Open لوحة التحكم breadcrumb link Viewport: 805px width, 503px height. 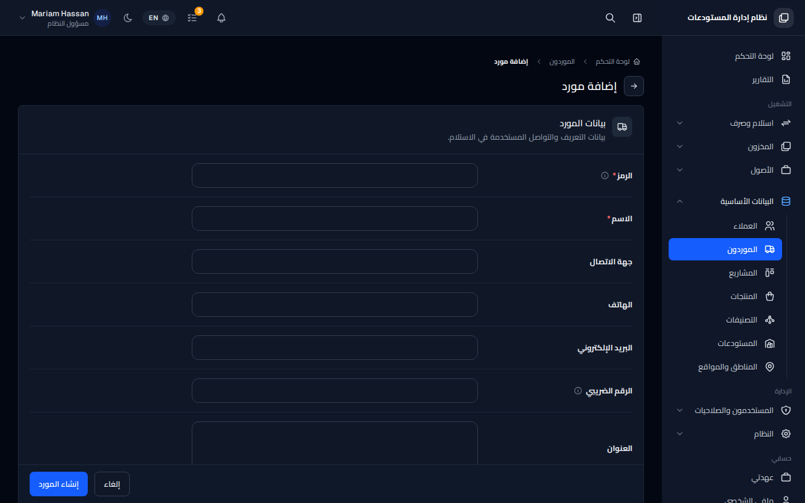click(x=613, y=61)
